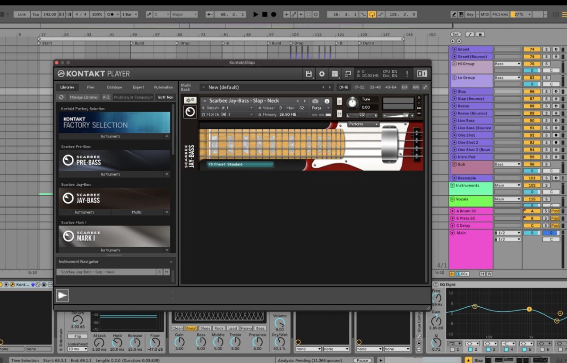The height and width of the screenshot is (363, 567).
Task: Mute the Jay-Bass instrument with M button
Action: coord(339,114)
